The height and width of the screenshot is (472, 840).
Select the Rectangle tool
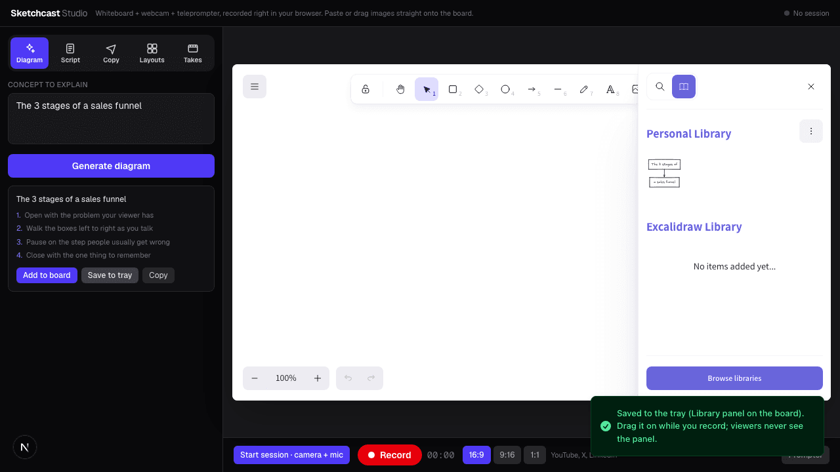click(x=453, y=89)
